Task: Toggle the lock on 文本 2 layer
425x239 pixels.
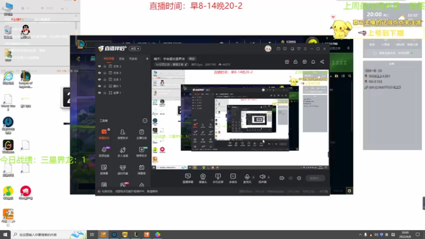Action: point(105,73)
